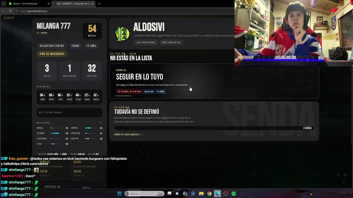The height and width of the screenshot is (198, 353).
Task: Click the Sin títulos todavía box
Action: [x=69, y=112]
